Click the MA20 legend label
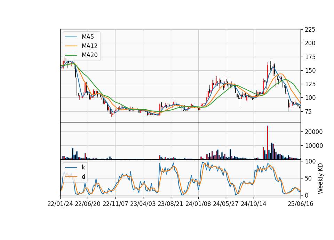This screenshot has height=240, width=334. (x=89, y=55)
